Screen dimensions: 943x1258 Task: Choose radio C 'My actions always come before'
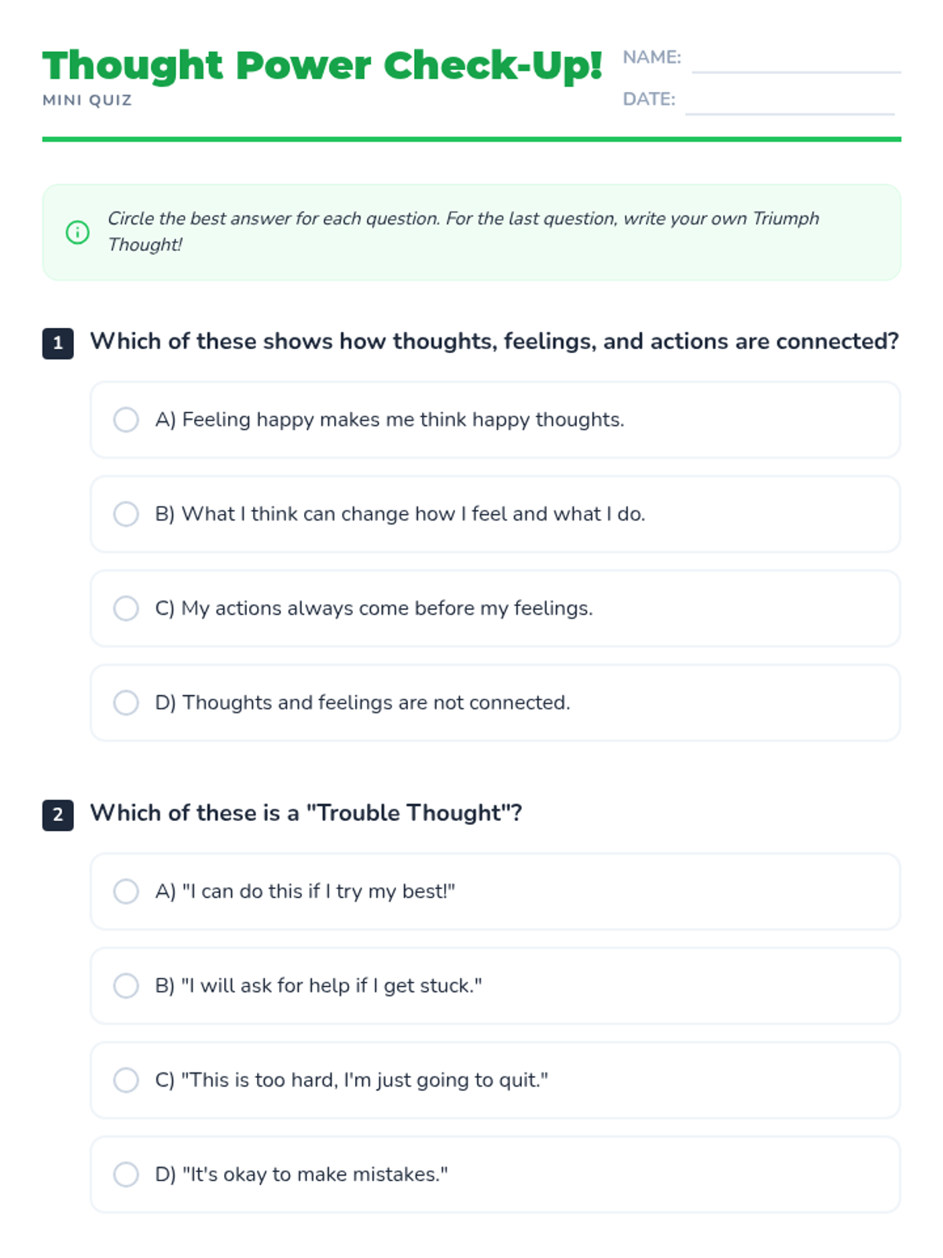tap(126, 609)
